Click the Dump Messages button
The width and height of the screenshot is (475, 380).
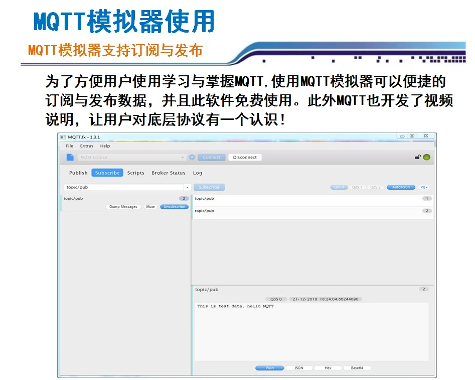coord(123,206)
